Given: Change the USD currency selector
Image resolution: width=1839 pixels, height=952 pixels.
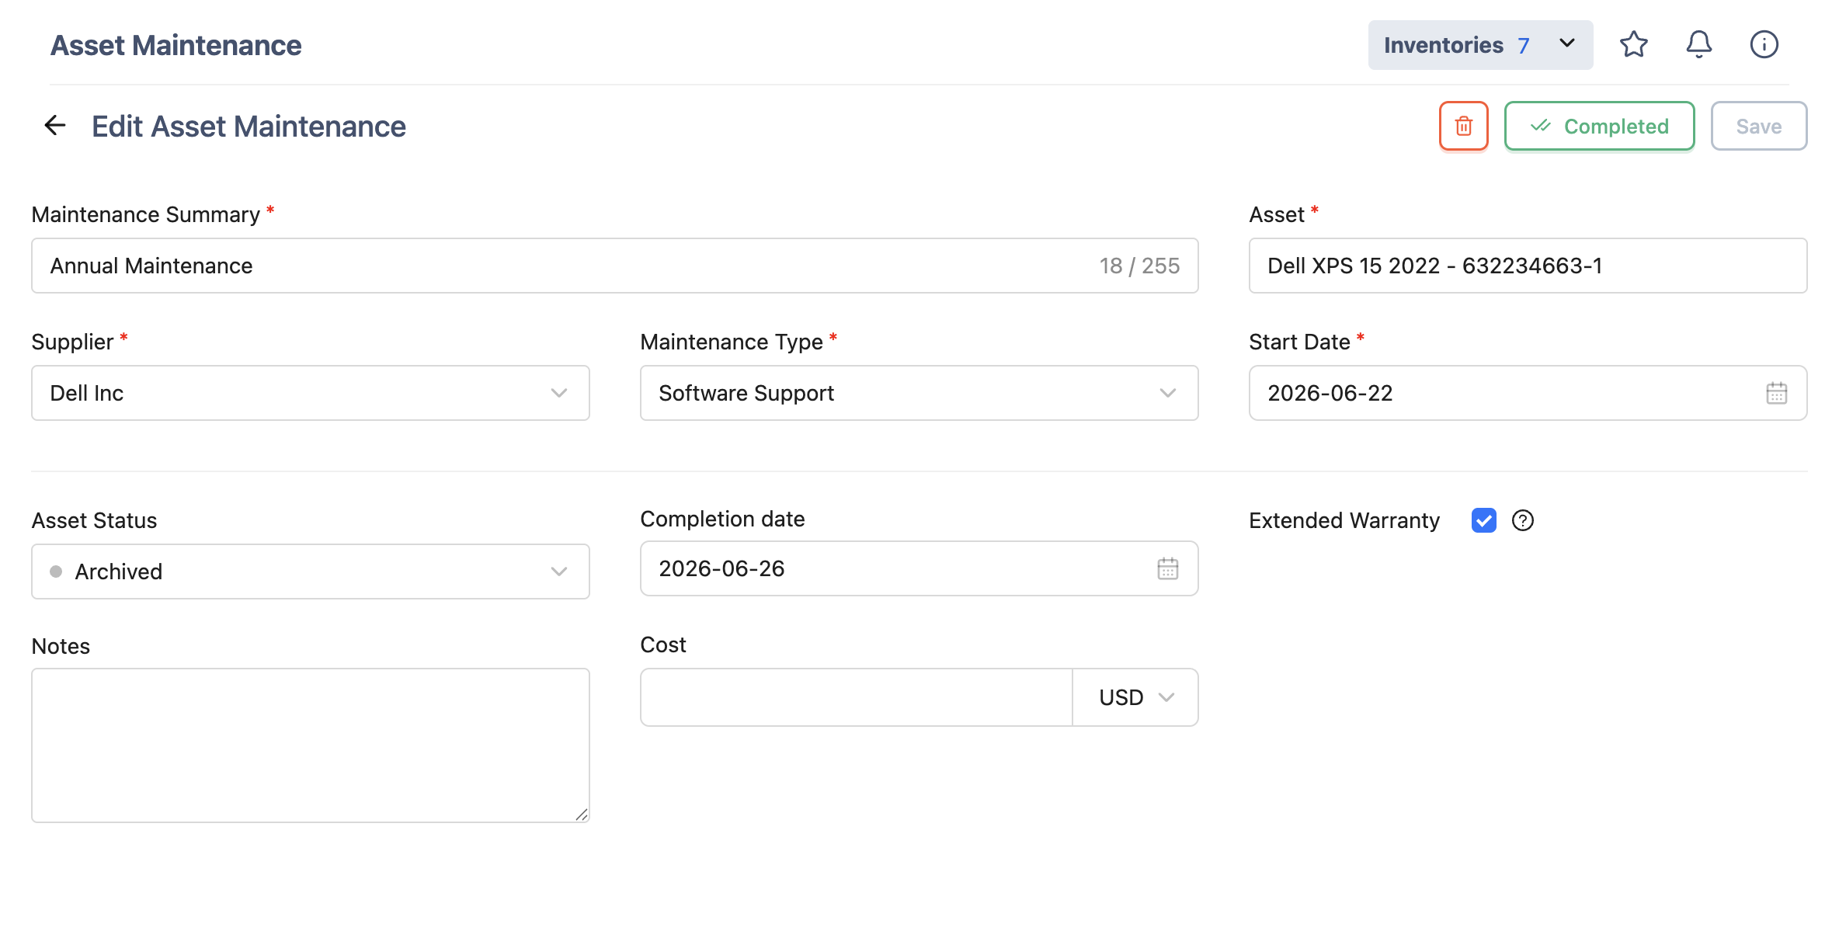Looking at the screenshot, I should [x=1135, y=697].
